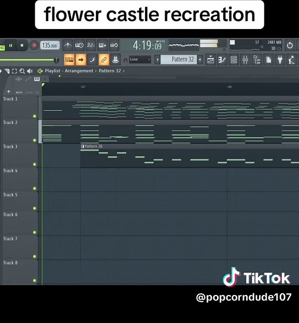Click the hat-shaped icon beside the multilink icon
Screen dimensions: 299x323
click(x=115, y=60)
